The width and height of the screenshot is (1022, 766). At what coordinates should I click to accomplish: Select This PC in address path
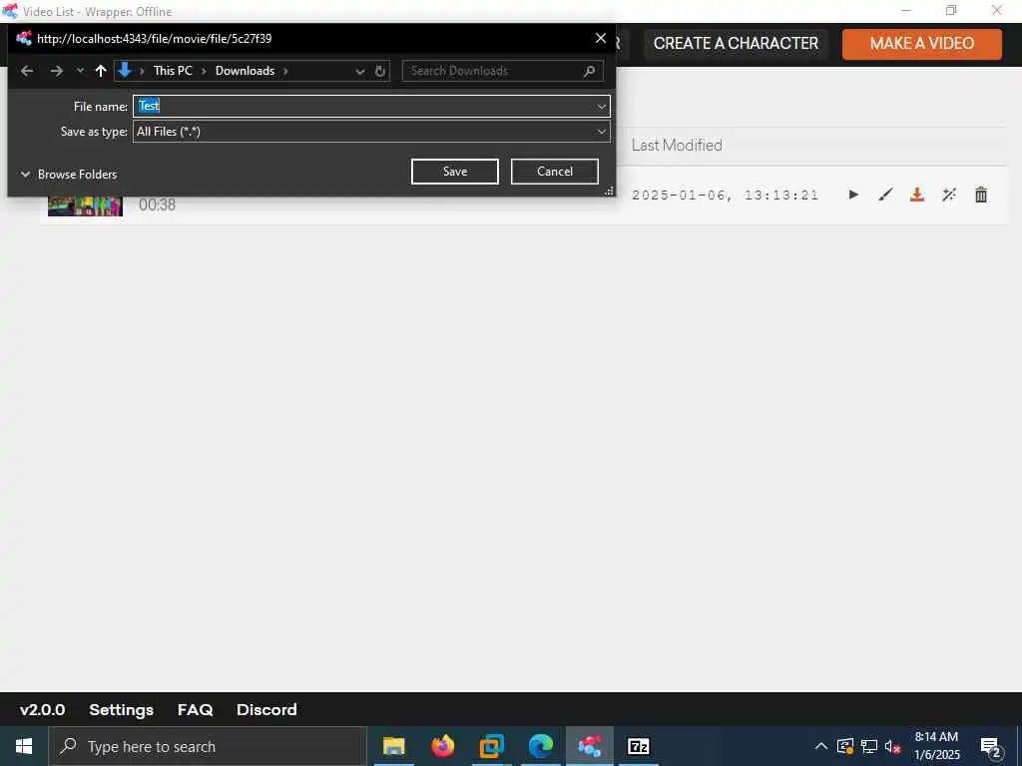coord(173,71)
